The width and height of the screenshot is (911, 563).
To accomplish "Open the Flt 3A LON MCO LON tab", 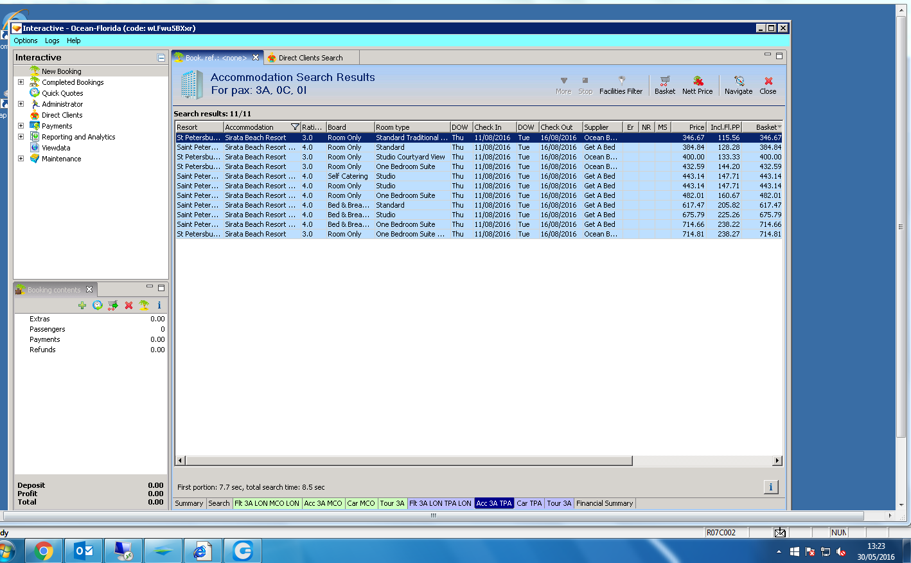I will [x=267, y=503].
